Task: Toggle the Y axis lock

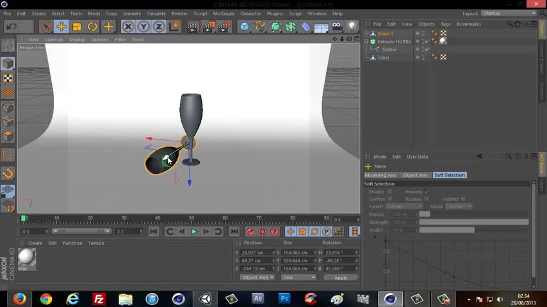Action: click(143, 26)
